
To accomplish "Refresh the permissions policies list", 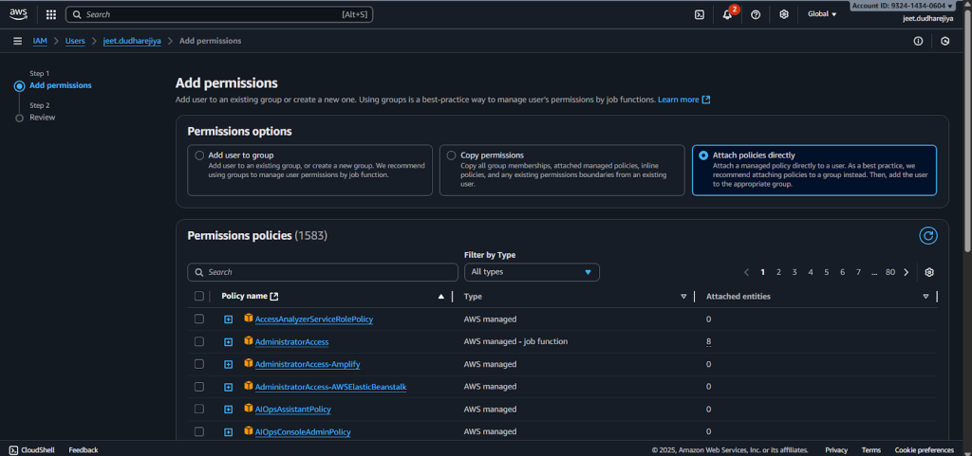I will (928, 235).
